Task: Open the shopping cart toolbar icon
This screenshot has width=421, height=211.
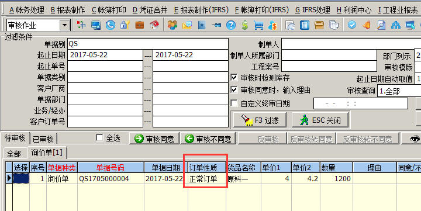Action: coord(258,25)
